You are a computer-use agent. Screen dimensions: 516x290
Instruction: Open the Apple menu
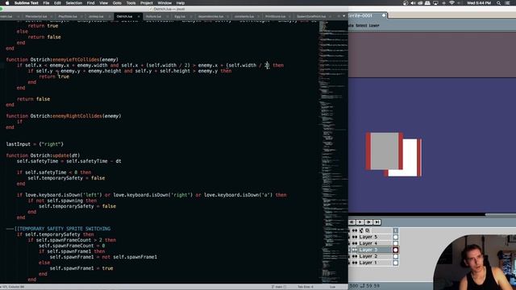[7, 3]
